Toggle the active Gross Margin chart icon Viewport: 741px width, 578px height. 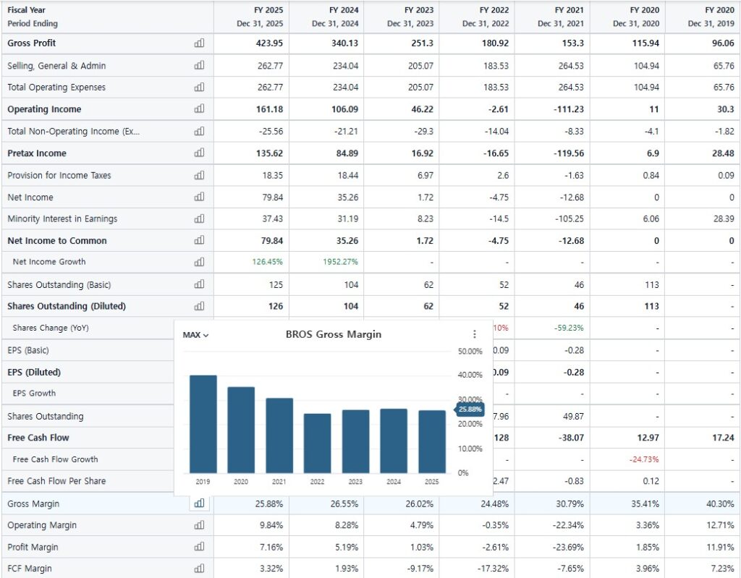(199, 503)
